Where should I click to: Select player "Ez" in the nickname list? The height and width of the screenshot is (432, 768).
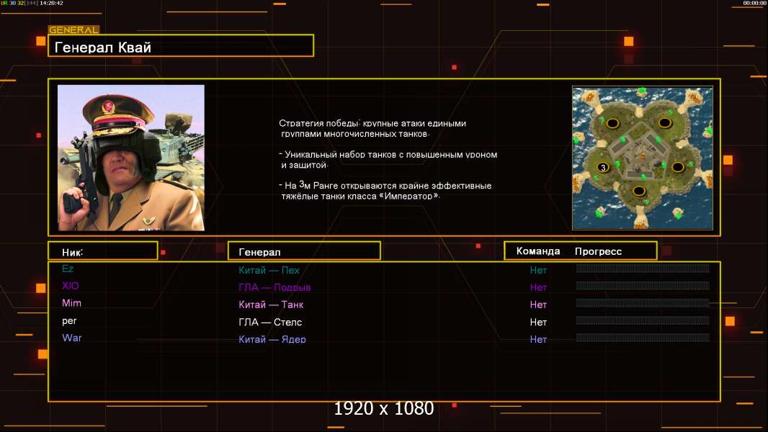[x=68, y=269]
